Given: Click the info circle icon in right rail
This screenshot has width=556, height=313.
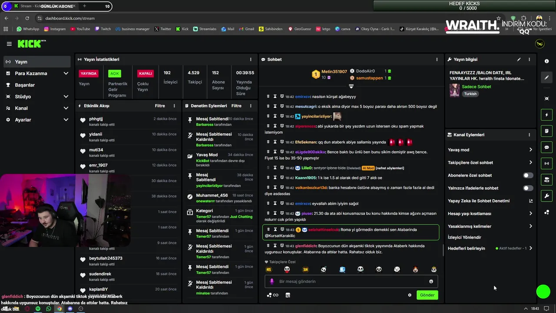Looking at the screenshot, I should tap(546, 61).
